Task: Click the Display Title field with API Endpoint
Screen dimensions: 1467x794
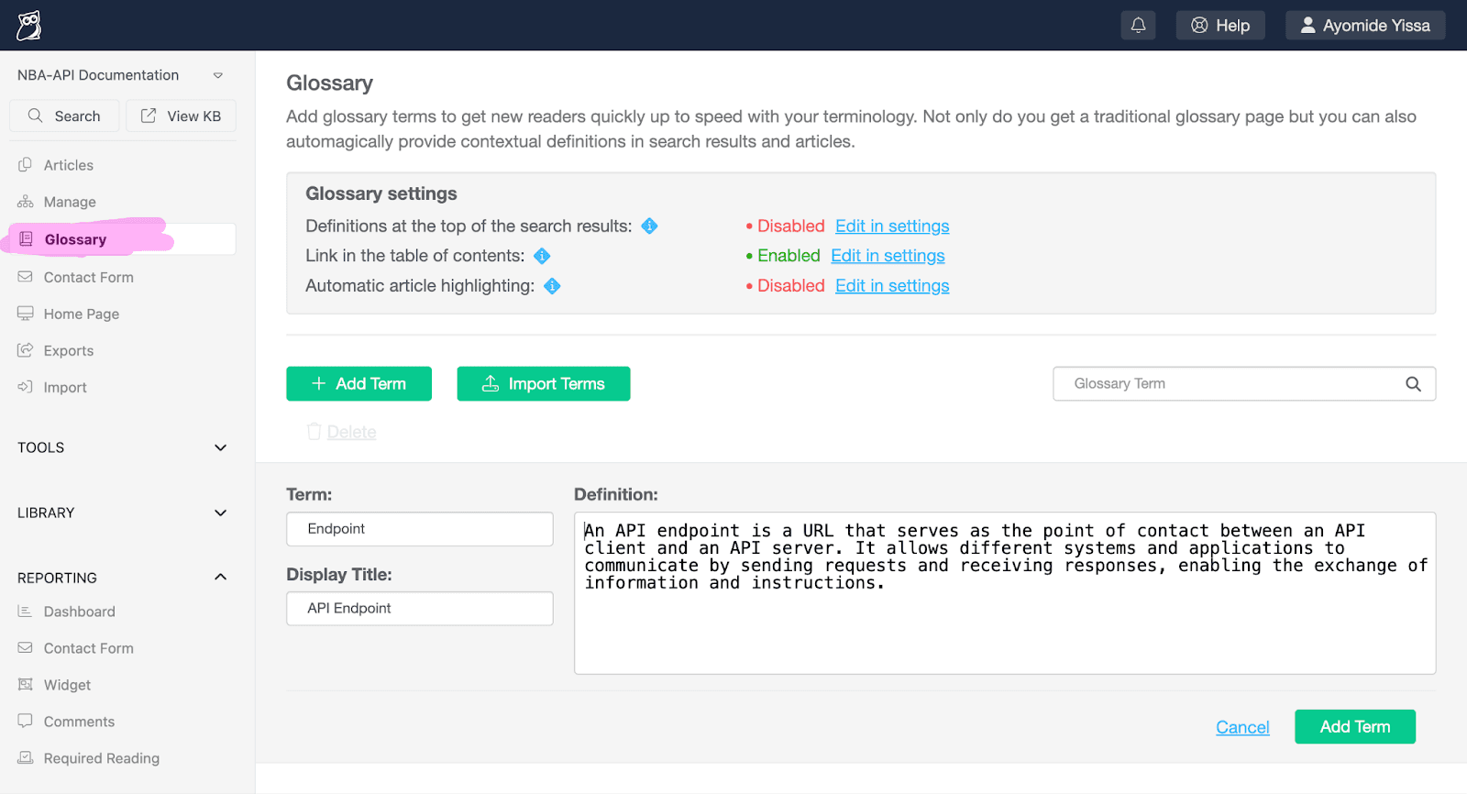Action: pyautogui.click(x=420, y=609)
